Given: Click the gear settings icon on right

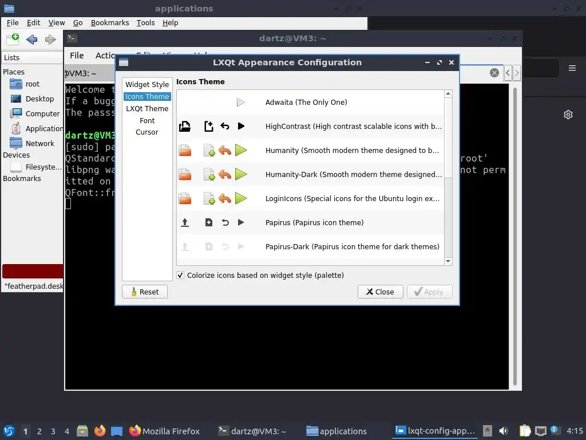Looking at the screenshot, I should click(568, 115).
